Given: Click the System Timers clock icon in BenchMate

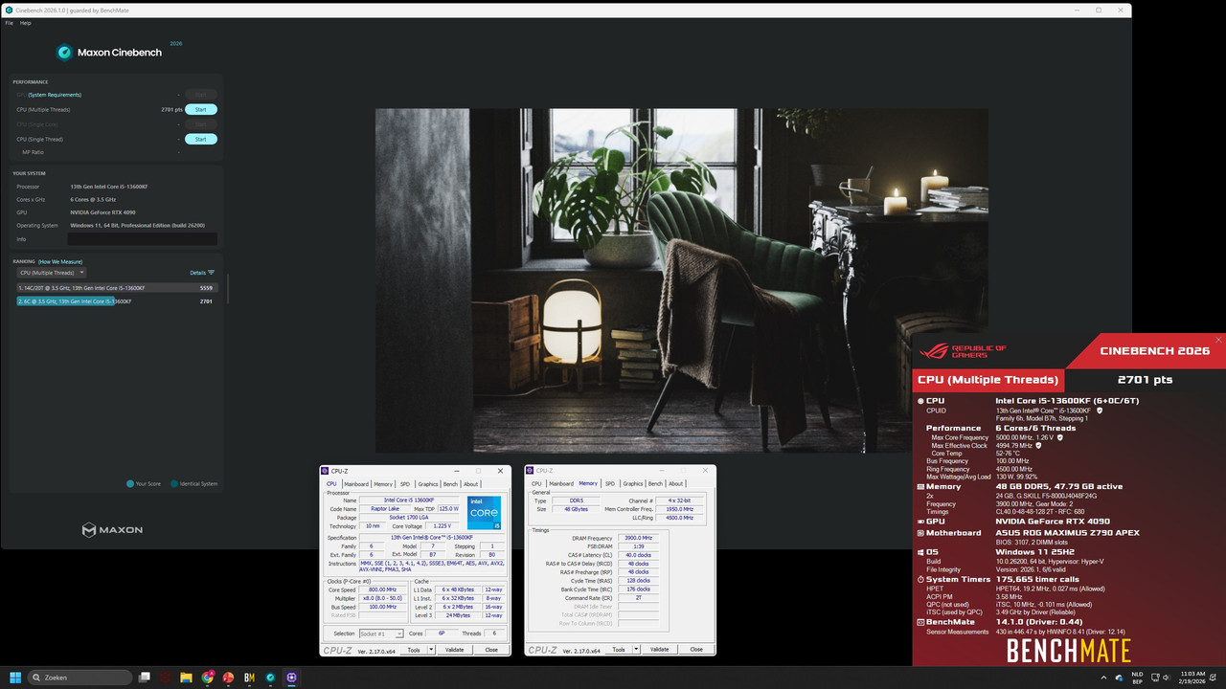Looking at the screenshot, I should pos(920,579).
